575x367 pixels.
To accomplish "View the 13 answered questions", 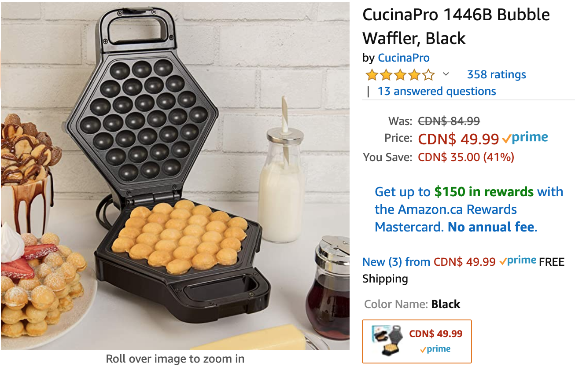I will tap(436, 91).
